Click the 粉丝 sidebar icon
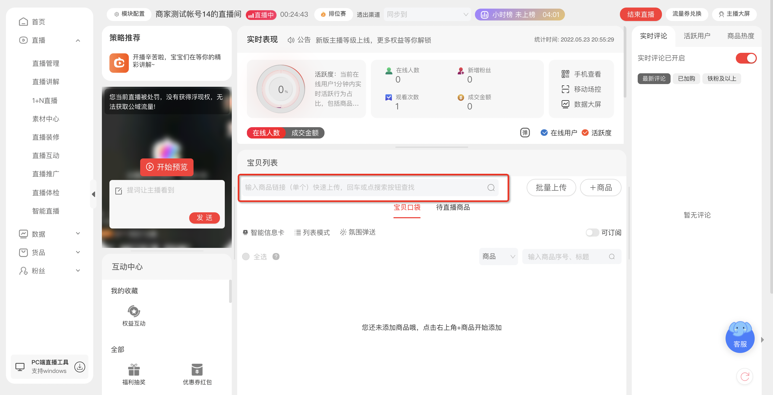This screenshot has height=395, width=773. pyautogui.click(x=23, y=271)
